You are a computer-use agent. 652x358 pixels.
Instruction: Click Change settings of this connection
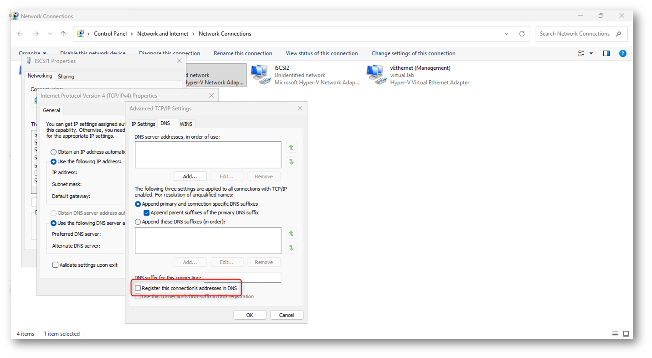click(414, 53)
